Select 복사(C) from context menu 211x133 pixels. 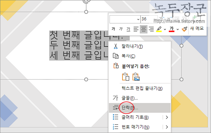click(x=140, y=56)
